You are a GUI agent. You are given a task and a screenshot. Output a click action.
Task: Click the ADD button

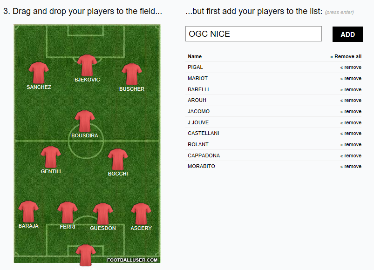[347, 34]
